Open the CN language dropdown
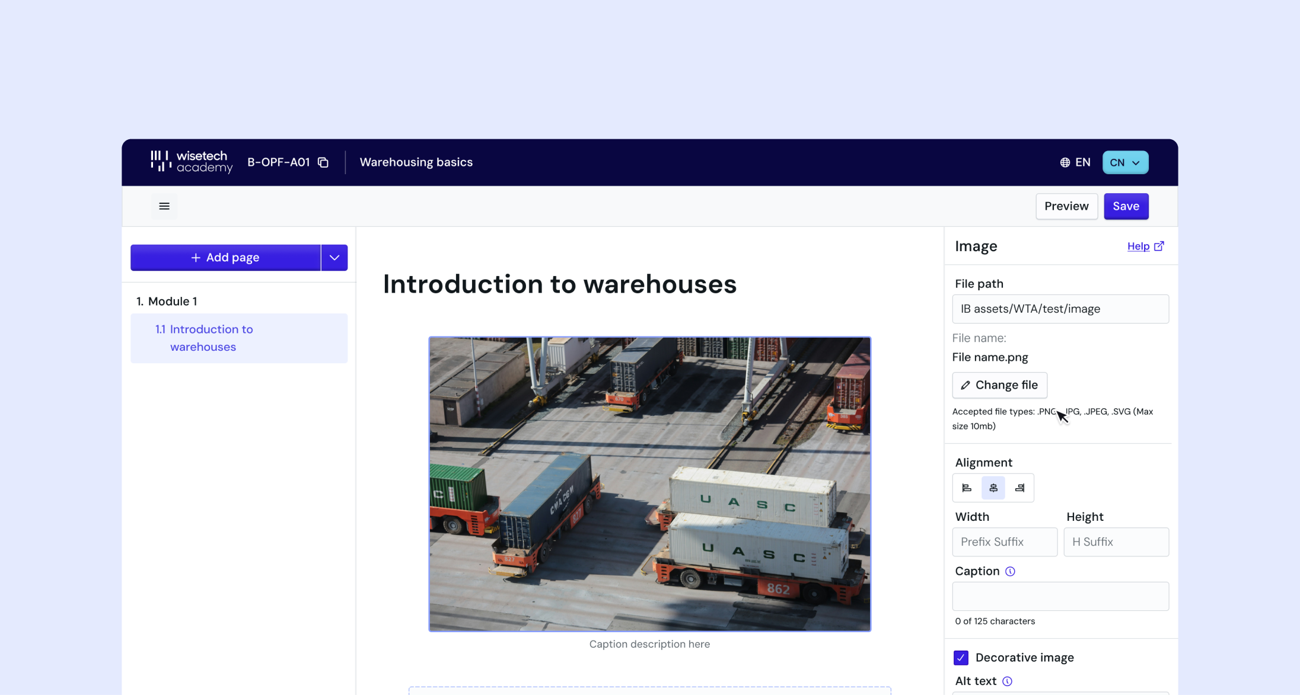 point(1125,162)
